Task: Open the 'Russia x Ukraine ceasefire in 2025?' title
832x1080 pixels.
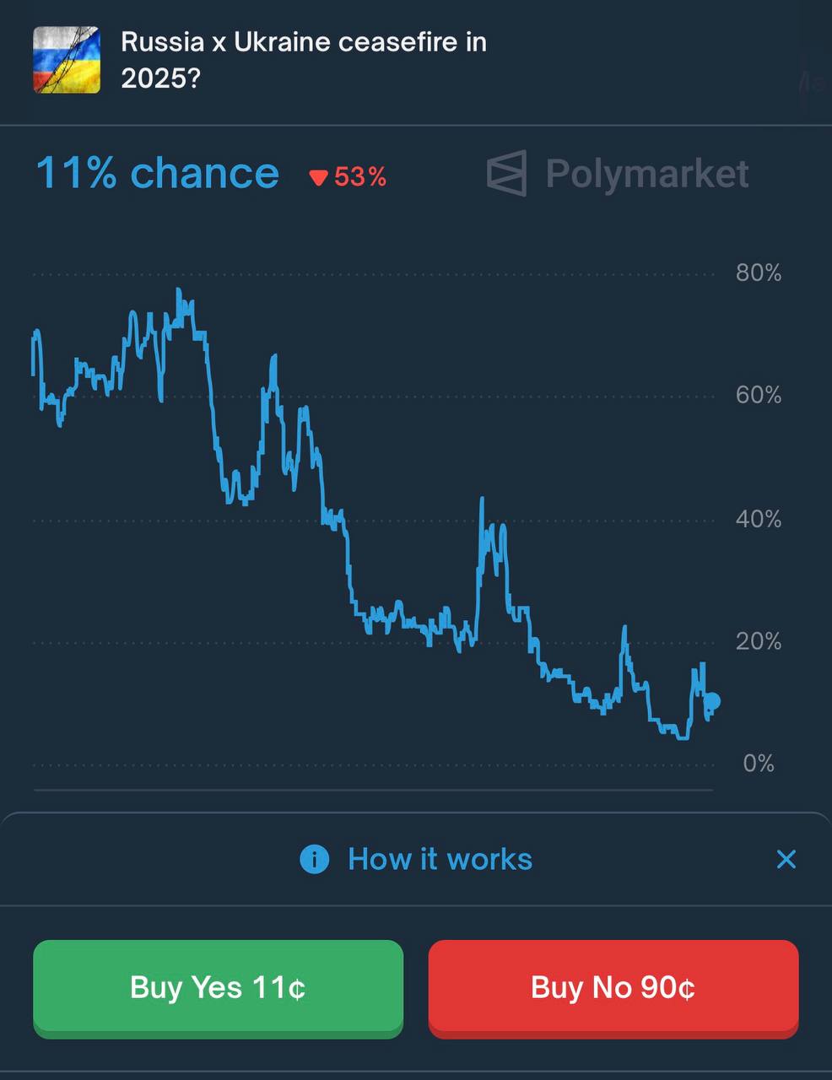Action: coord(304,60)
